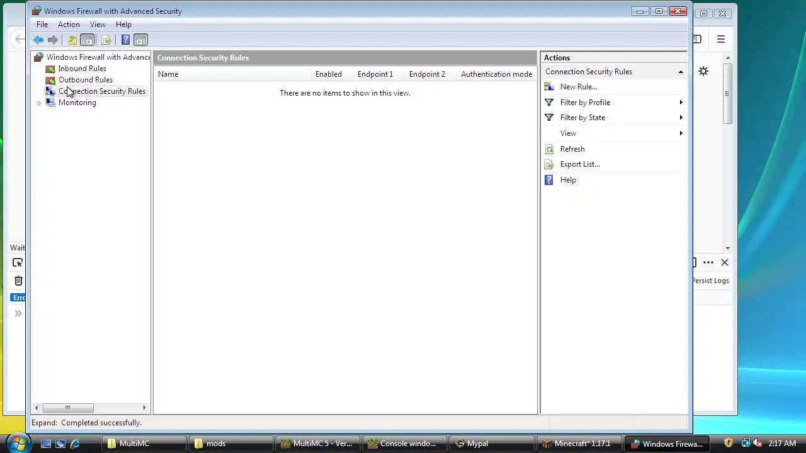Click Refresh in the Actions pane
Screen dimensions: 806x453
572,149
